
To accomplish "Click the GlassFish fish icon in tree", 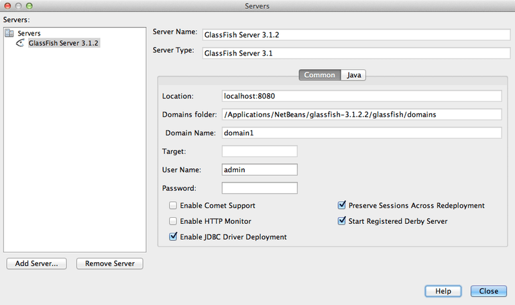I will pyautogui.click(x=20, y=43).
